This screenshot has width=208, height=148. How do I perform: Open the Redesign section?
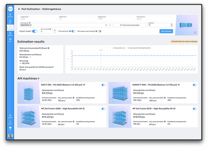point(10,34)
